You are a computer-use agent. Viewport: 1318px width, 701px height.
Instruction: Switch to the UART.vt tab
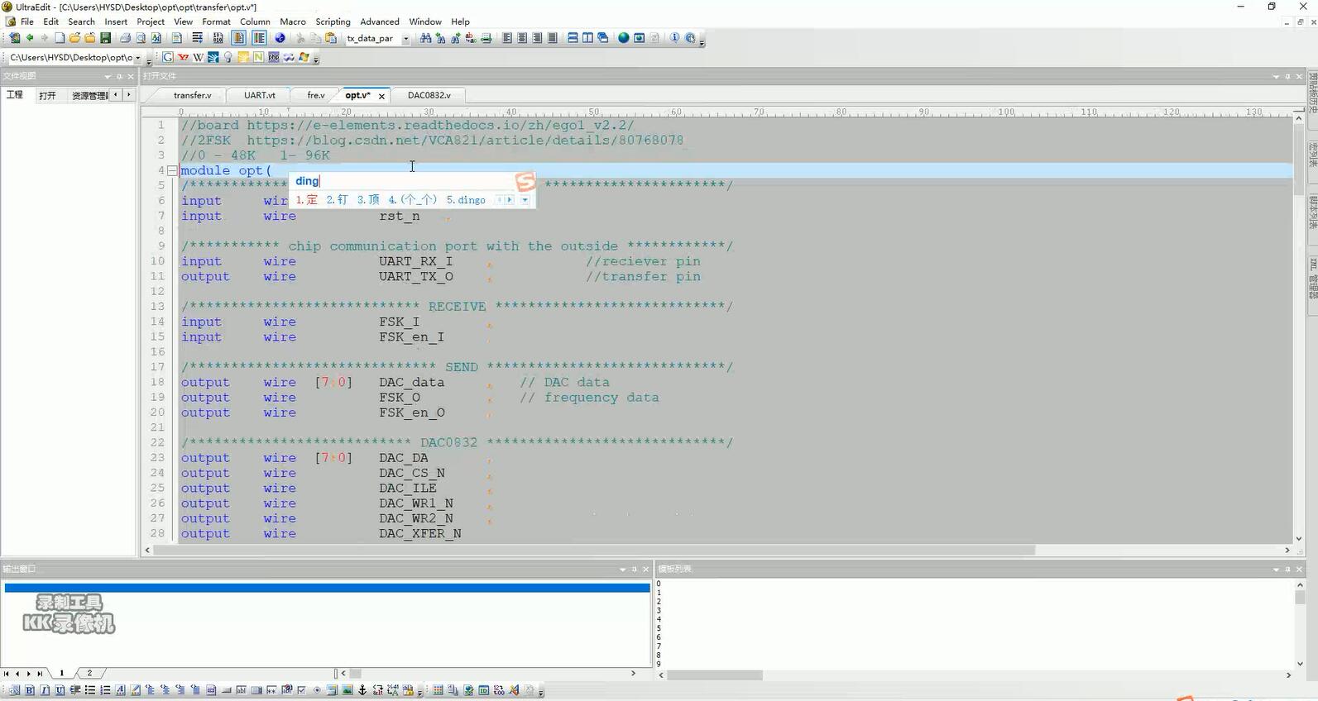point(260,95)
